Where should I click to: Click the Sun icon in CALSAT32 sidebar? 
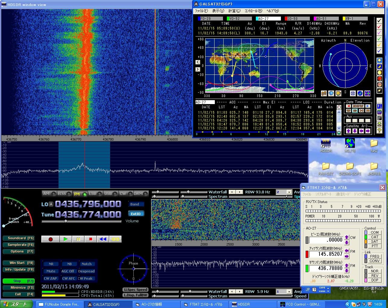380,61
